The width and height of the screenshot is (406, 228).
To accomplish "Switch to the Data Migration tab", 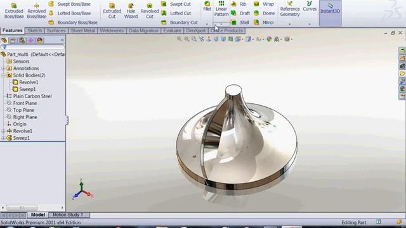I will point(143,31).
